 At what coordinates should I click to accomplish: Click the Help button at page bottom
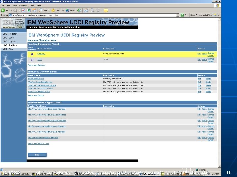tap(37, 155)
